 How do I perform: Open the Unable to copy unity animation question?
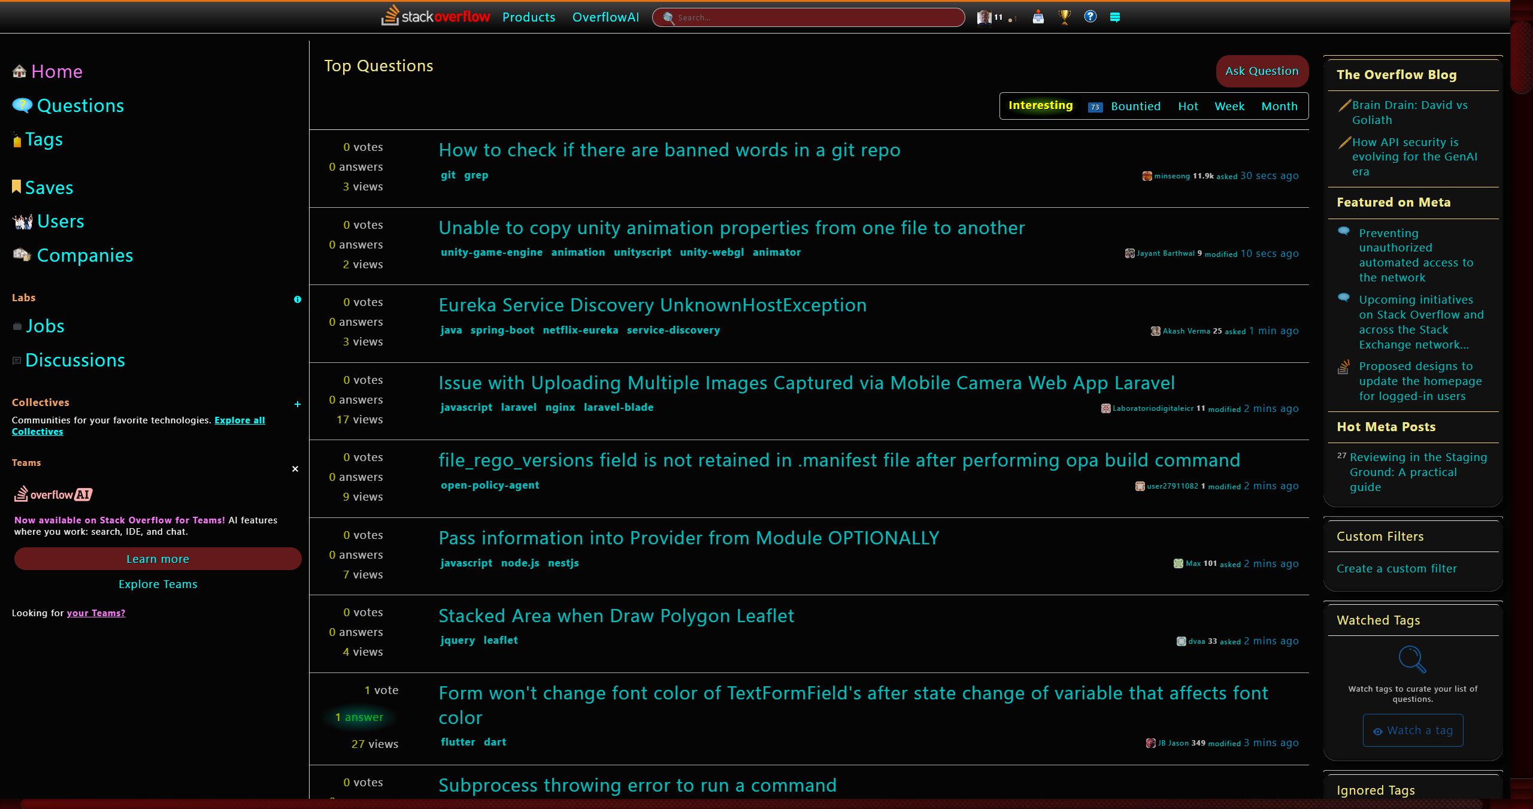point(732,228)
